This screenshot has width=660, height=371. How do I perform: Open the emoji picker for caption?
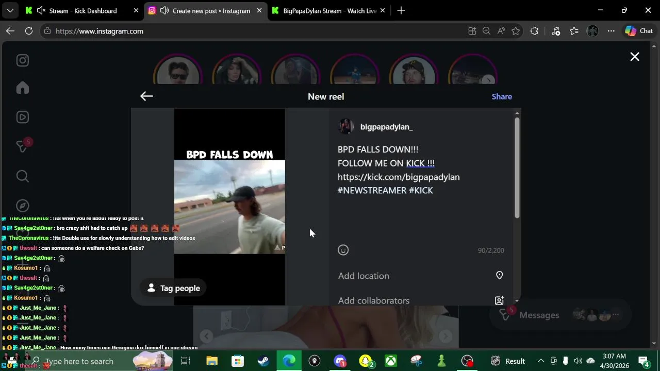click(343, 250)
